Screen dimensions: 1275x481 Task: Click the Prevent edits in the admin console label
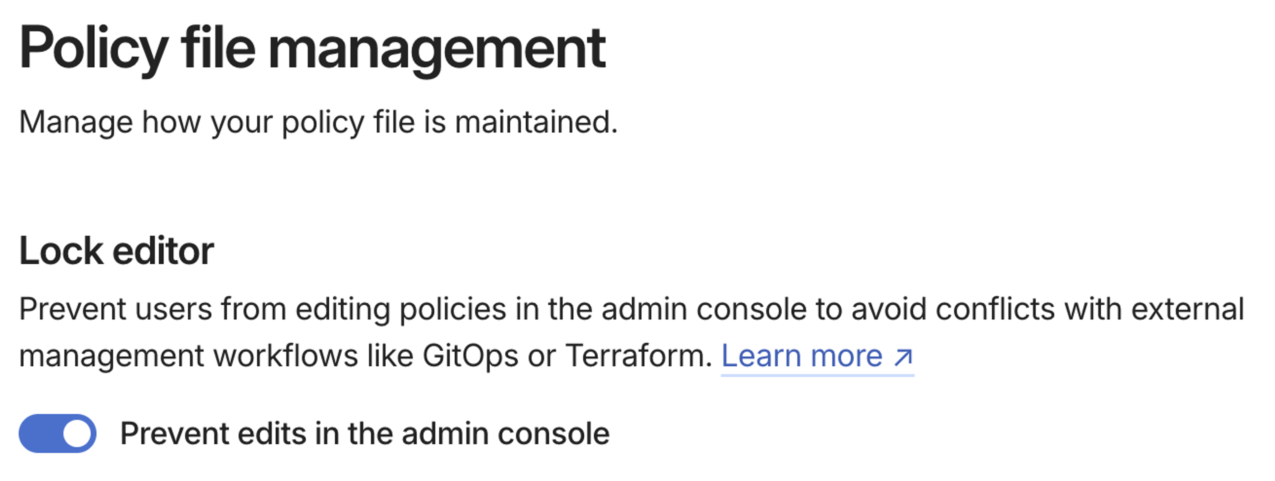tap(366, 433)
